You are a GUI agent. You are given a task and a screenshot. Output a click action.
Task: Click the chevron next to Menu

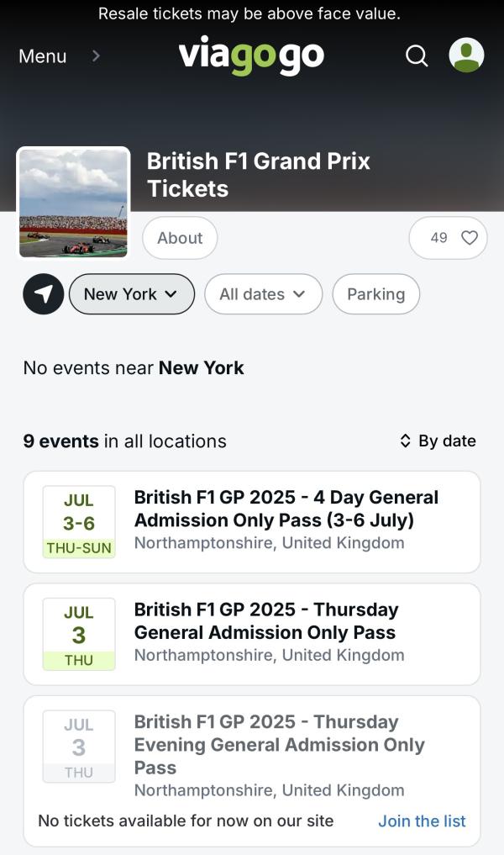pos(96,55)
